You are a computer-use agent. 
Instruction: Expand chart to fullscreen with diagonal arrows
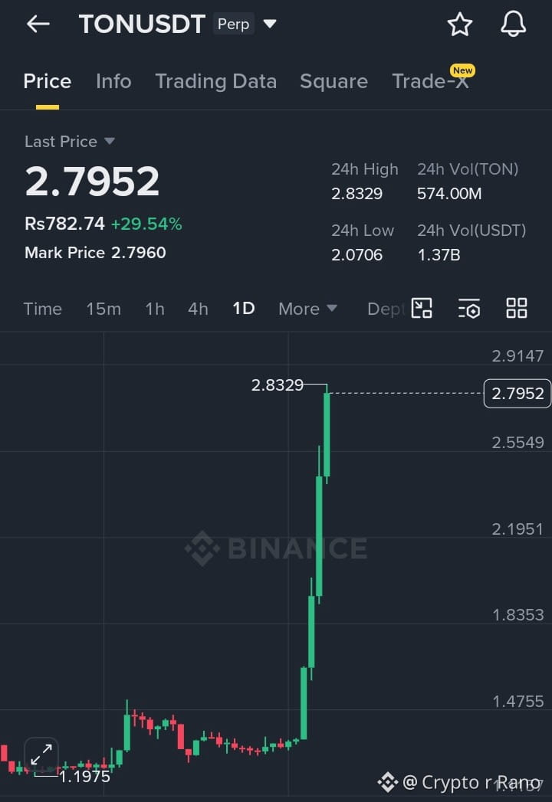pos(41,755)
